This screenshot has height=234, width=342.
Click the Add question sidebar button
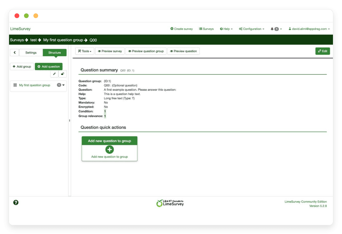49,66
